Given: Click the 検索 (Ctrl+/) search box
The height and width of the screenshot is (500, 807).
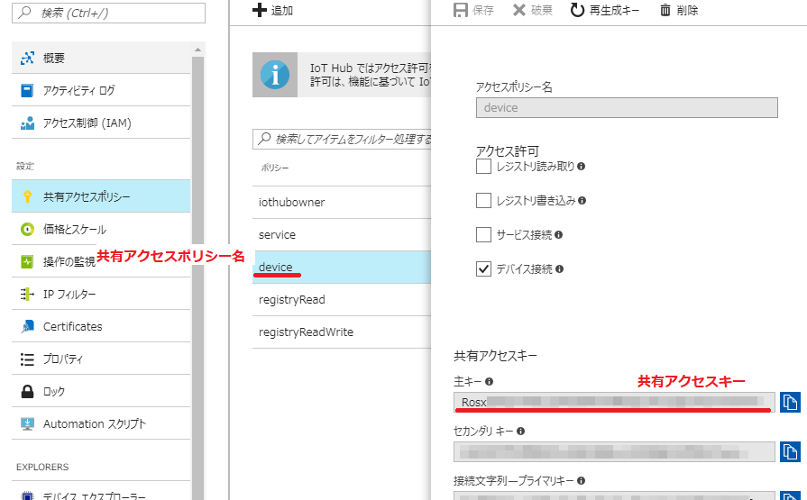Looking at the screenshot, I should tap(108, 13).
